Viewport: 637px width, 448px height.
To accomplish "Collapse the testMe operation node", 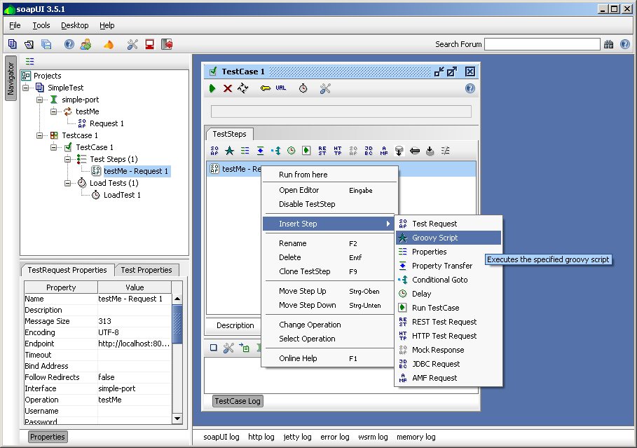I will [x=54, y=111].
